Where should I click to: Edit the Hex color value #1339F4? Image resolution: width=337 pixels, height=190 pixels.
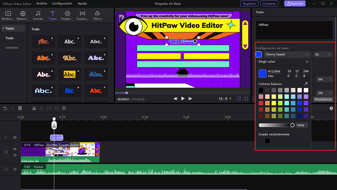[x=274, y=71]
